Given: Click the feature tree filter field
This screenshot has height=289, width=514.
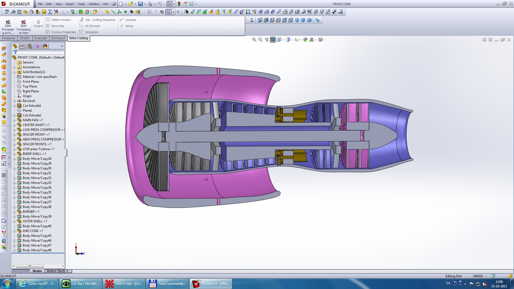Looking at the screenshot, I should [39, 52].
